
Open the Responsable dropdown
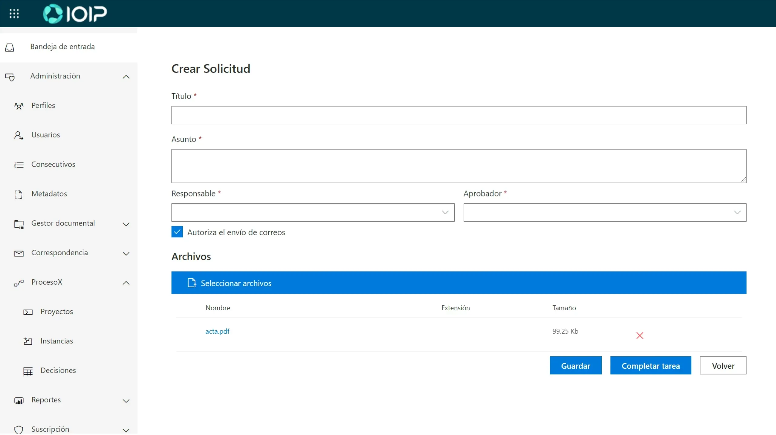(x=313, y=213)
